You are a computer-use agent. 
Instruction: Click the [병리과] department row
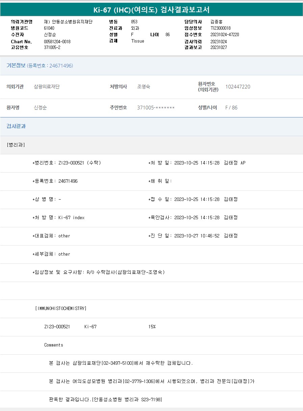[16, 145]
